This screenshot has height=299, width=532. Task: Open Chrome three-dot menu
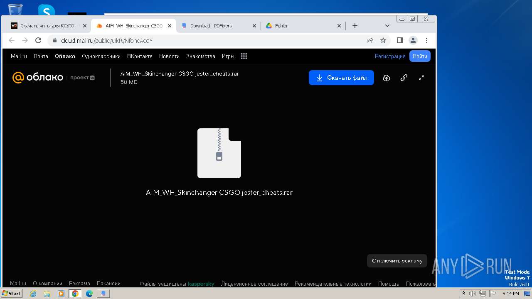pyautogui.click(x=426, y=40)
